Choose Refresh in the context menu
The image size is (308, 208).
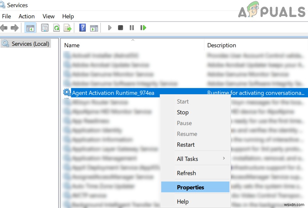click(x=186, y=173)
